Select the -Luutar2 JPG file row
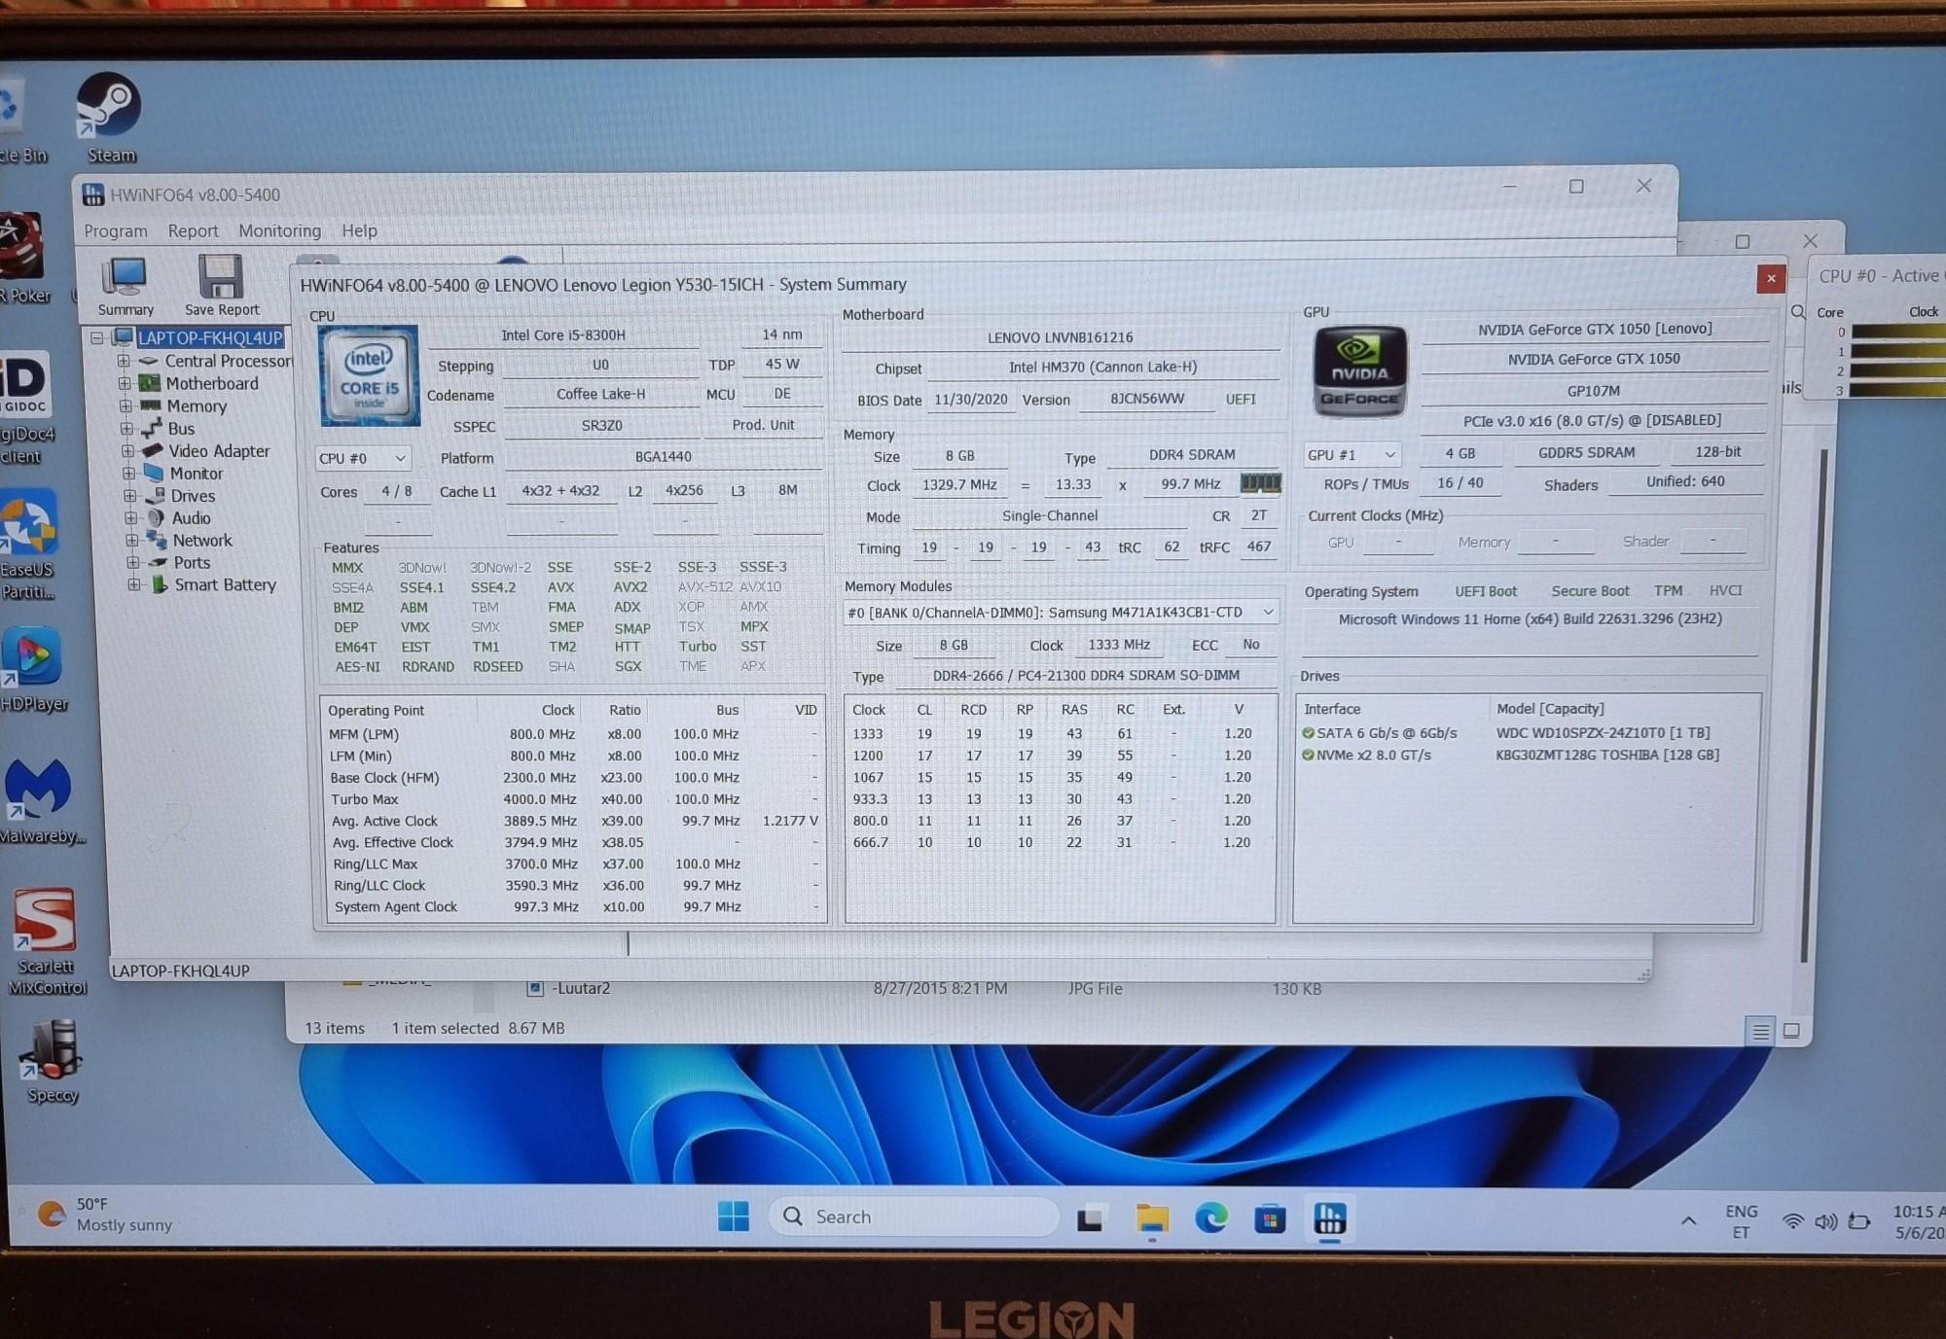This screenshot has width=1946, height=1339. point(924,989)
